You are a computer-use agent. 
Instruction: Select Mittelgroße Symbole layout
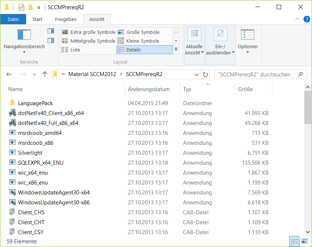coord(89,41)
